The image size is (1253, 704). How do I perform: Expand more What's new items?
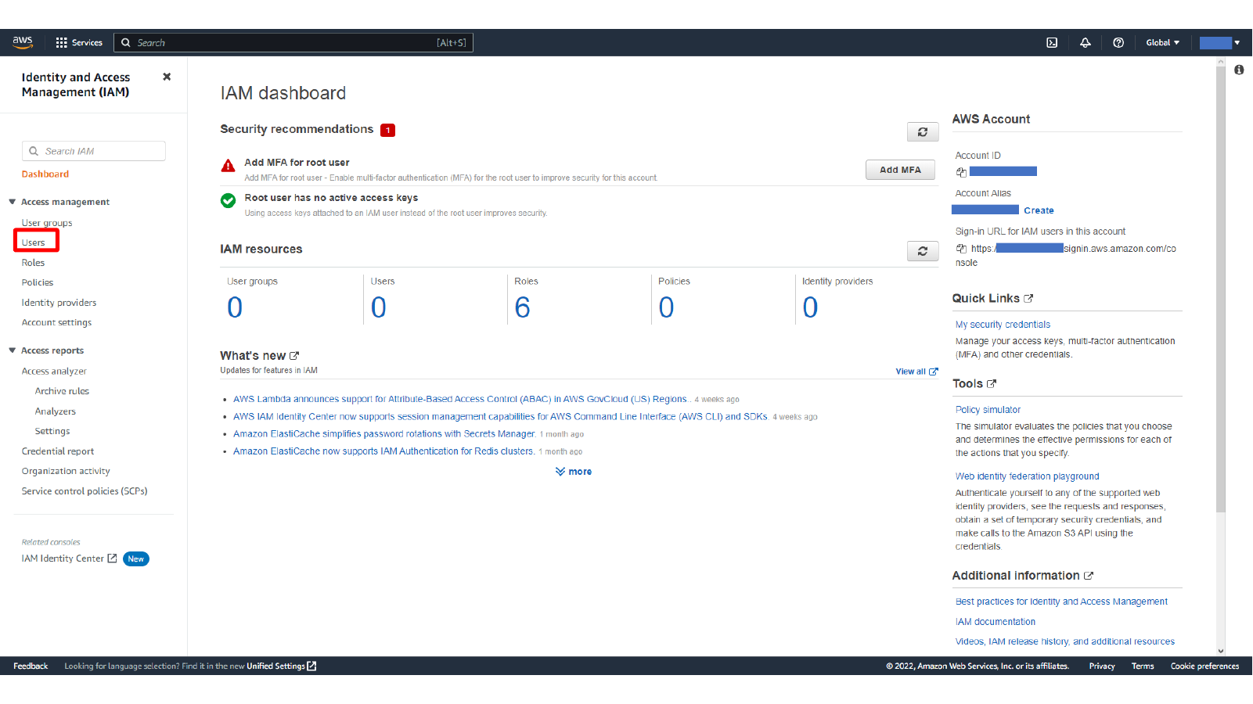point(574,472)
